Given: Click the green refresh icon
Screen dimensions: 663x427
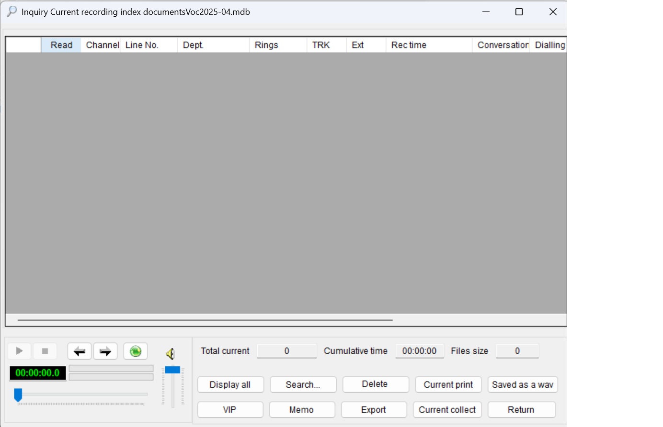Looking at the screenshot, I should click(x=135, y=351).
